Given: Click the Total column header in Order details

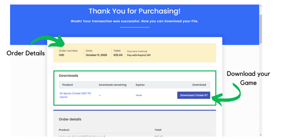Looking at the screenshot, I should [x=158, y=130].
